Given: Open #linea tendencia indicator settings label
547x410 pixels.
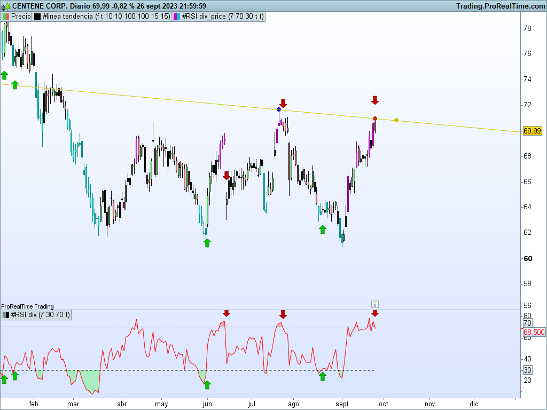Looking at the screenshot, I should [x=106, y=17].
